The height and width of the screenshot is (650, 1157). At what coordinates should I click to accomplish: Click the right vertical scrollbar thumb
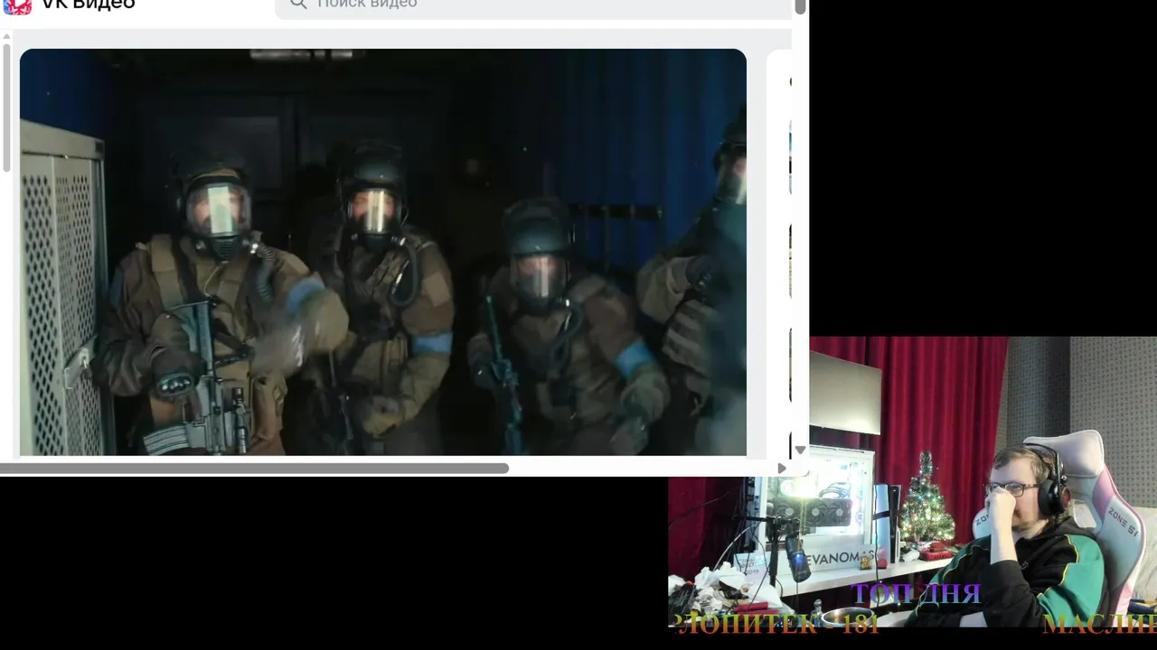(x=800, y=7)
